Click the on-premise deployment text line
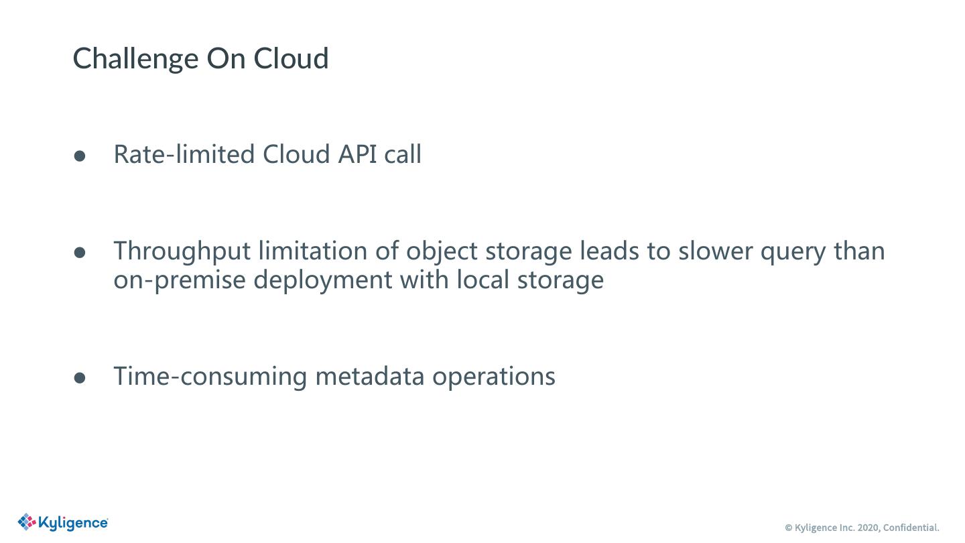The image size is (965, 543). 358,280
